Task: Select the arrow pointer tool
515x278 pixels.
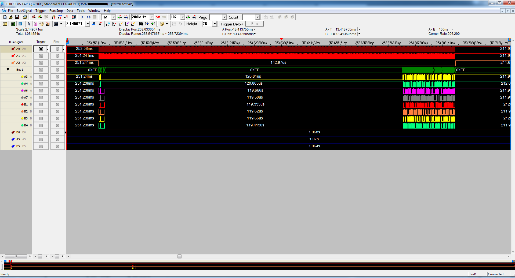Action: [29, 24]
